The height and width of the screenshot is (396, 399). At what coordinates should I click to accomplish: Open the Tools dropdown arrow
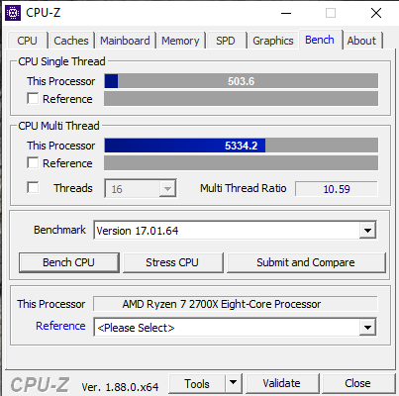(234, 383)
